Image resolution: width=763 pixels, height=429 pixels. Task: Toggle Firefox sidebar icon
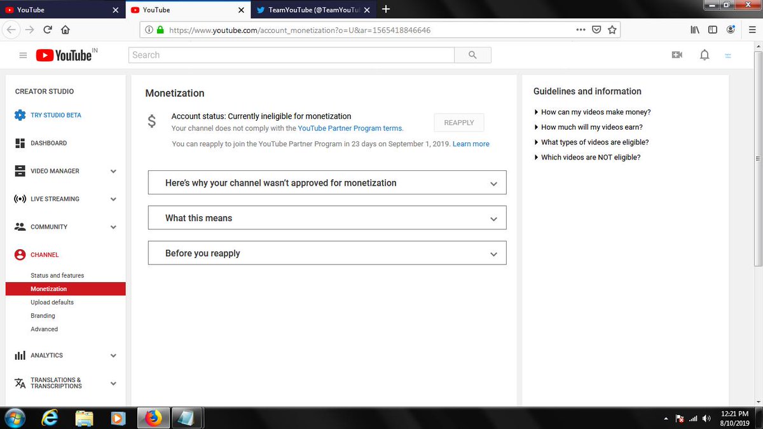pos(713,29)
